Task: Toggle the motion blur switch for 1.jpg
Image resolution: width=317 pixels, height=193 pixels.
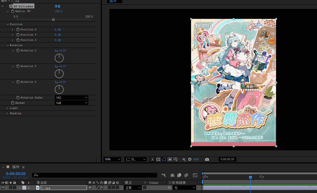Action: 109,188
